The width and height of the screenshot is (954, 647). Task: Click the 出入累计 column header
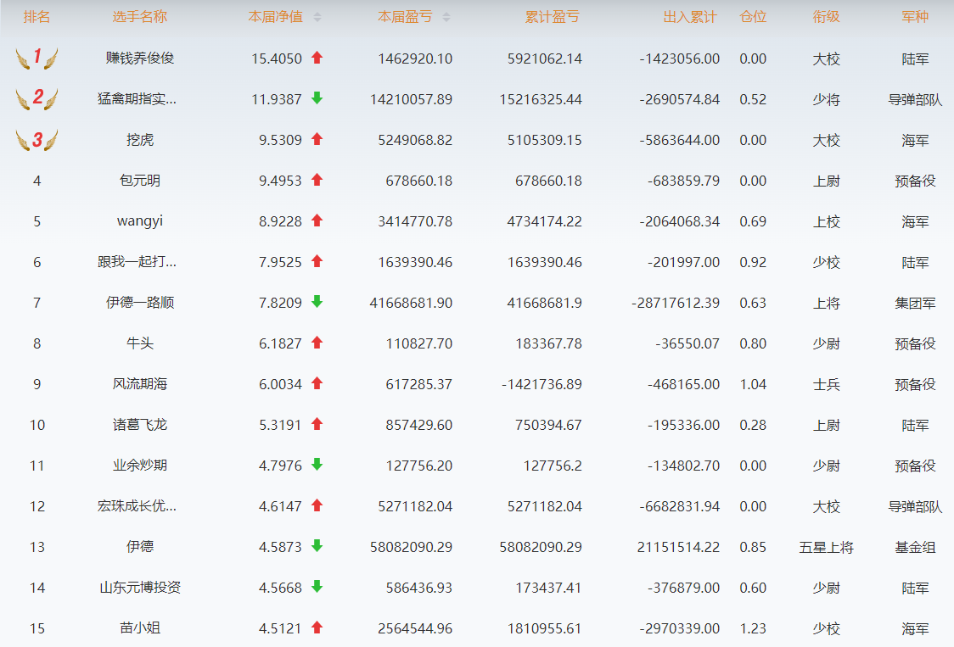pyautogui.click(x=691, y=17)
